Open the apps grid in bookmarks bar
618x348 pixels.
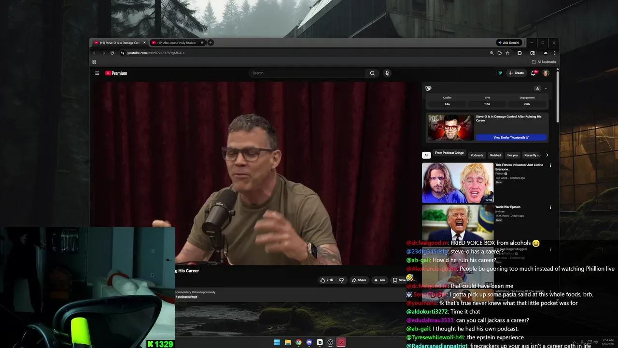tap(94, 62)
